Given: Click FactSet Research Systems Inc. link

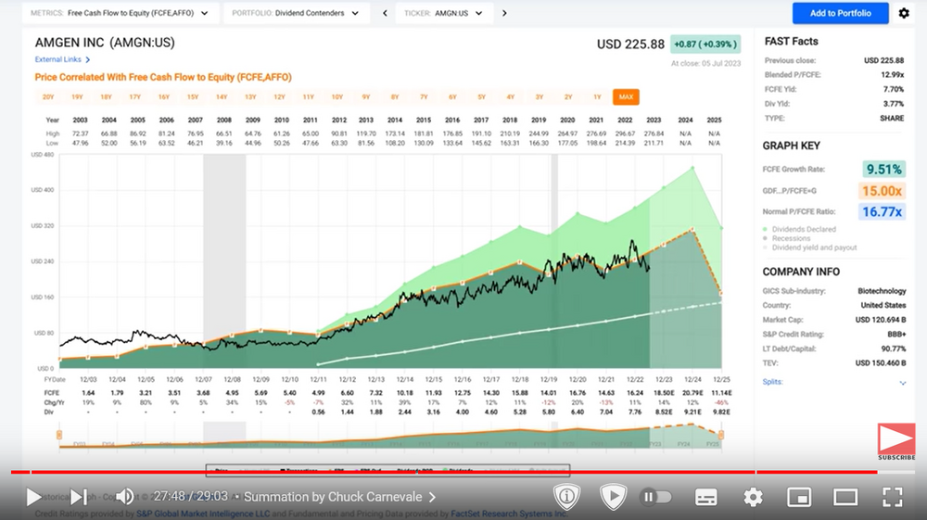Looking at the screenshot, I should pyautogui.click(x=509, y=514).
